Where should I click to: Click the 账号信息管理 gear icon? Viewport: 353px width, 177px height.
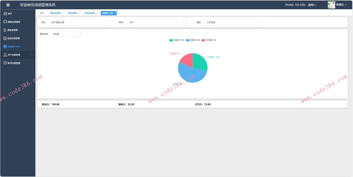[x=5, y=63]
